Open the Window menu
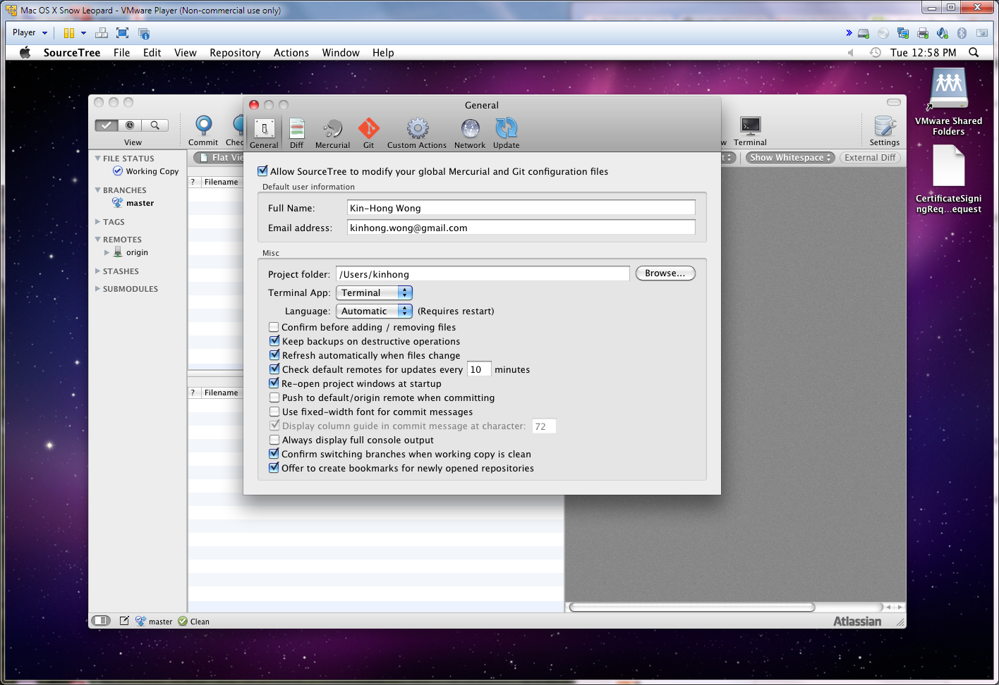The width and height of the screenshot is (999, 685). (341, 53)
